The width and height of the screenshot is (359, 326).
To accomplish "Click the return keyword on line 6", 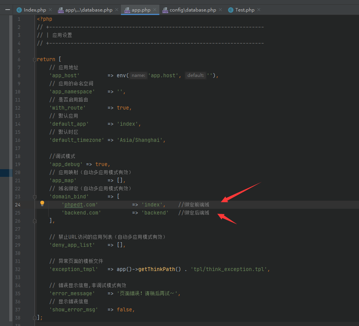I will click(x=46, y=59).
